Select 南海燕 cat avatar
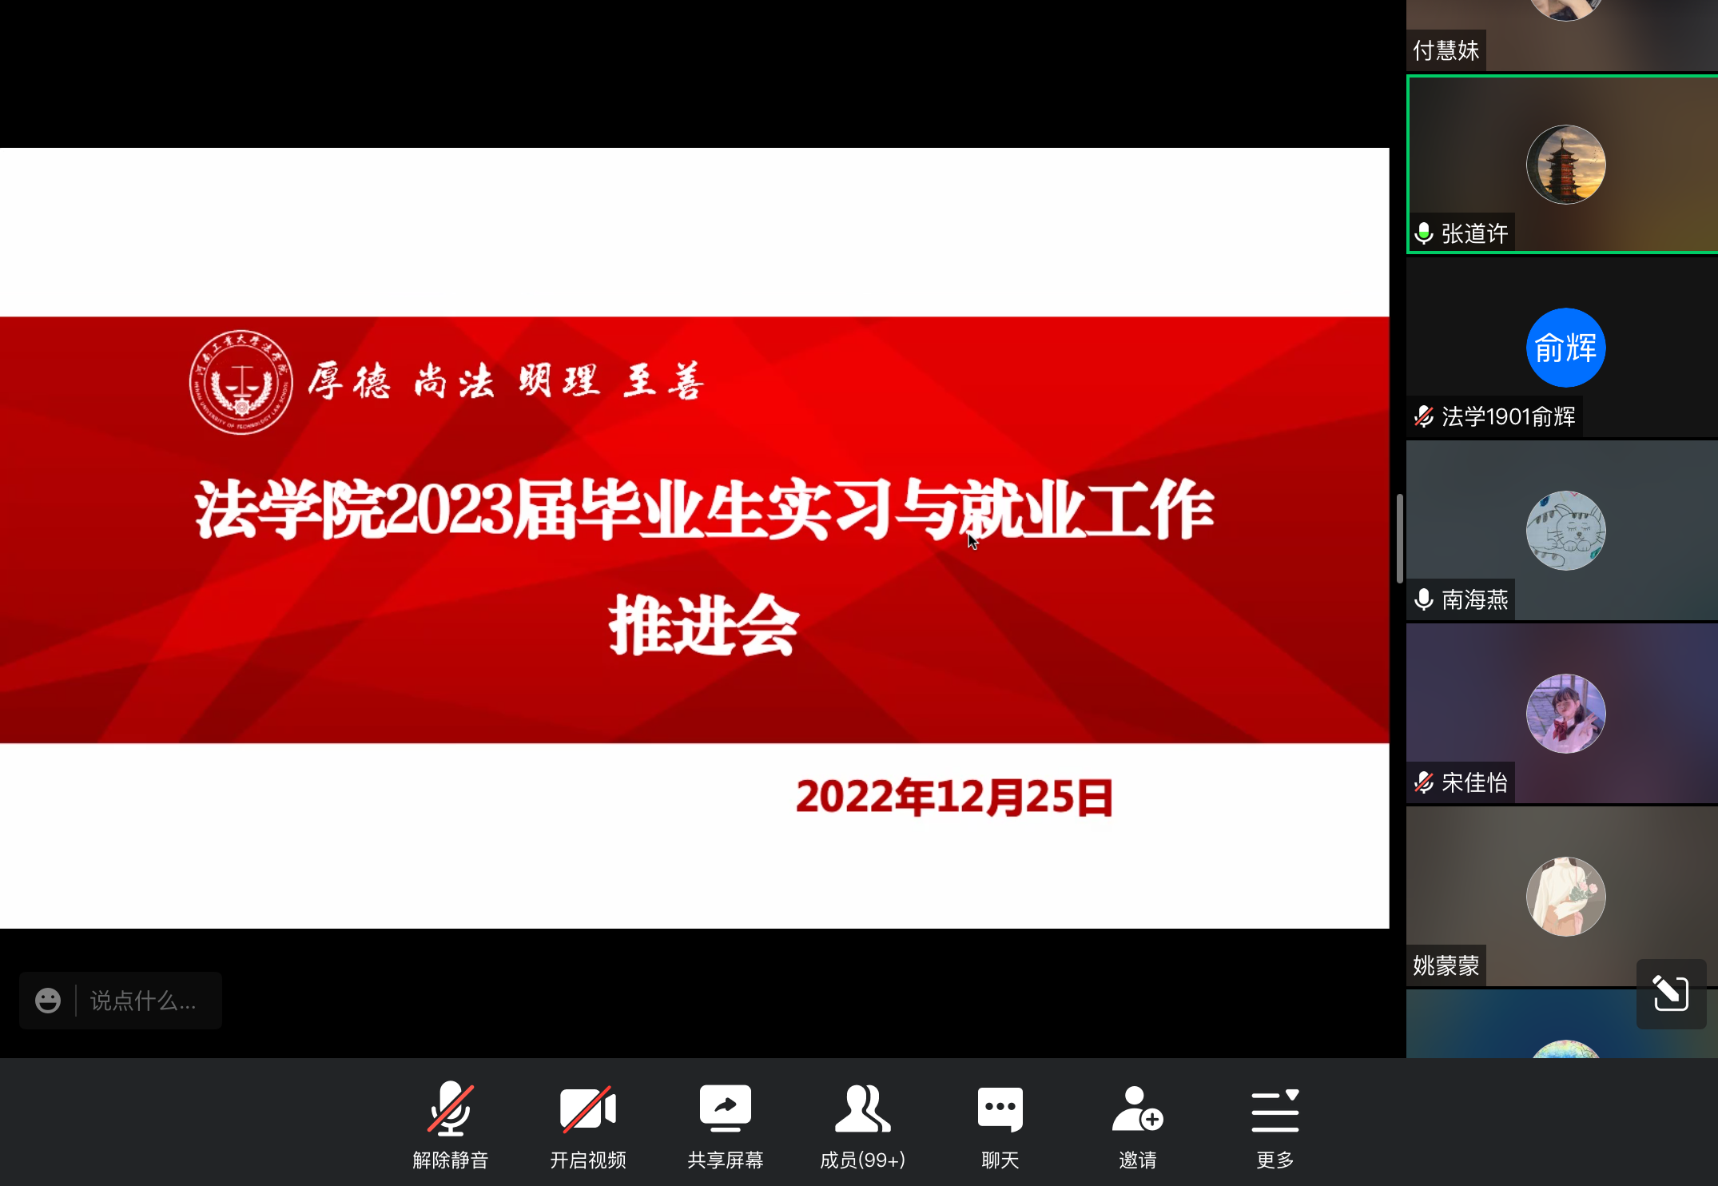Image resolution: width=1718 pixels, height=1186 pixels. click(x=1565, y=530)
